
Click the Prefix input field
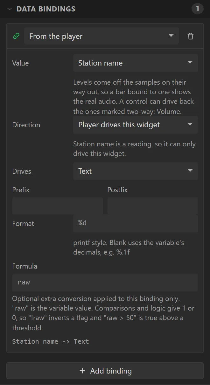pos(58,206)
